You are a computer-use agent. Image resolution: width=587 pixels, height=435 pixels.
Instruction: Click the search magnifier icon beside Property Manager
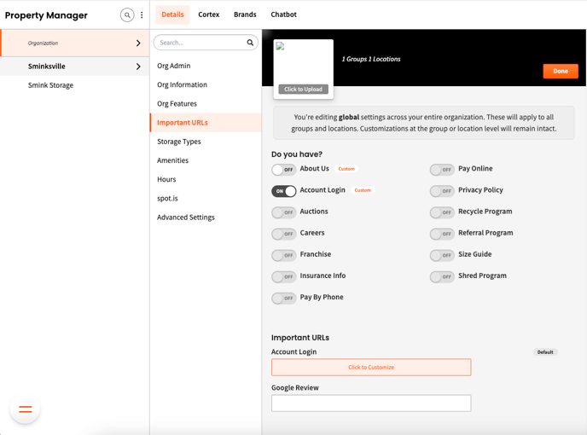pyautogui.click(x=127, y=14)
